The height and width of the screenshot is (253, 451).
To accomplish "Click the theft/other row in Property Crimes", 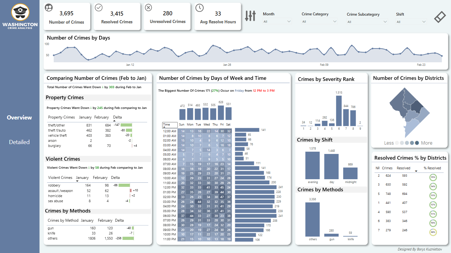I will 97,125.
